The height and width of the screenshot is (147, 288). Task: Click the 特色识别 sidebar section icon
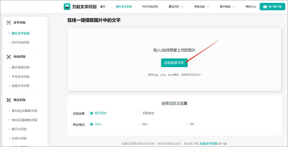[8, 57]
